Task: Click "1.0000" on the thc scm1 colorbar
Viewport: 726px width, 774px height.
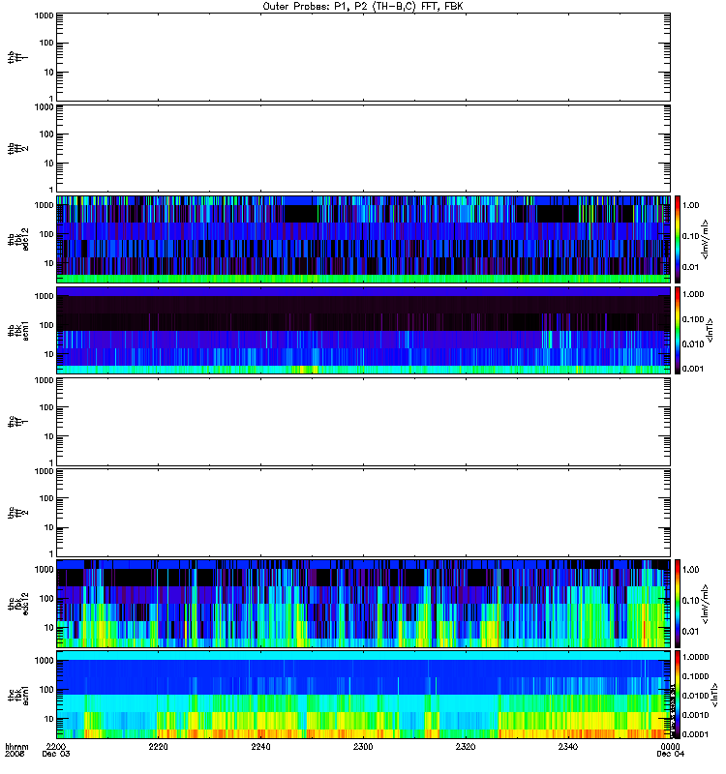Action: (x=695, y=657)
